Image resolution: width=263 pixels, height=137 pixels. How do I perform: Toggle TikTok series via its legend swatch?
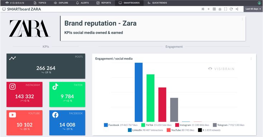click(143, 125)
